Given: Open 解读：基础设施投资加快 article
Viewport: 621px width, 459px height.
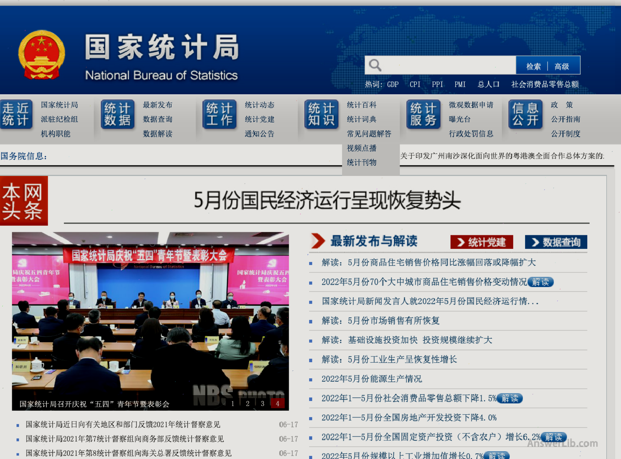Looking at the screenshot, I should pos(407,340).
